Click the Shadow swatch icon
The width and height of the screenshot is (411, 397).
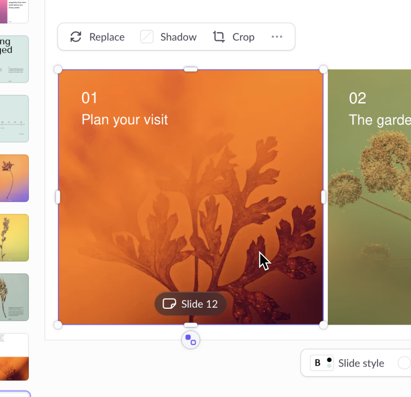147,37
